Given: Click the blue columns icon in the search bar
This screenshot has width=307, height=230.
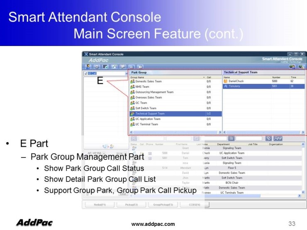Looking at the screenshot, I should coord(231,138).
